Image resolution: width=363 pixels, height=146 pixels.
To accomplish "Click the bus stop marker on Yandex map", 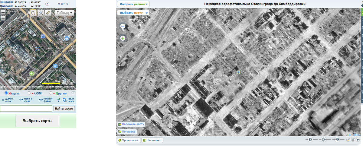I will (43, 36).
